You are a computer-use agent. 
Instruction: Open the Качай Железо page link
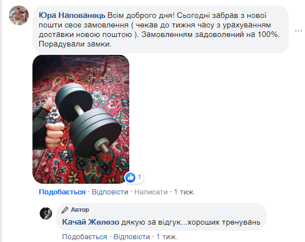tap(91, 222)
